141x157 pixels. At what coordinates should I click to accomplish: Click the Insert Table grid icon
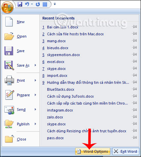45,4
